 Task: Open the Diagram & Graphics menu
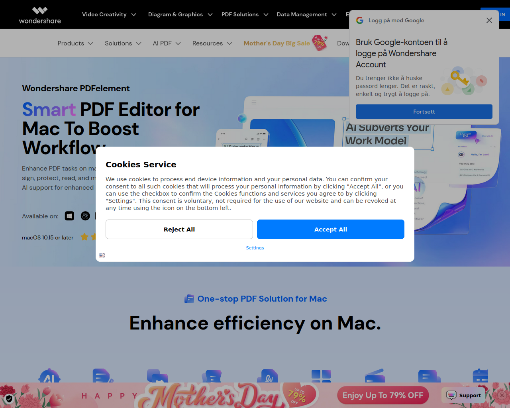175,14
